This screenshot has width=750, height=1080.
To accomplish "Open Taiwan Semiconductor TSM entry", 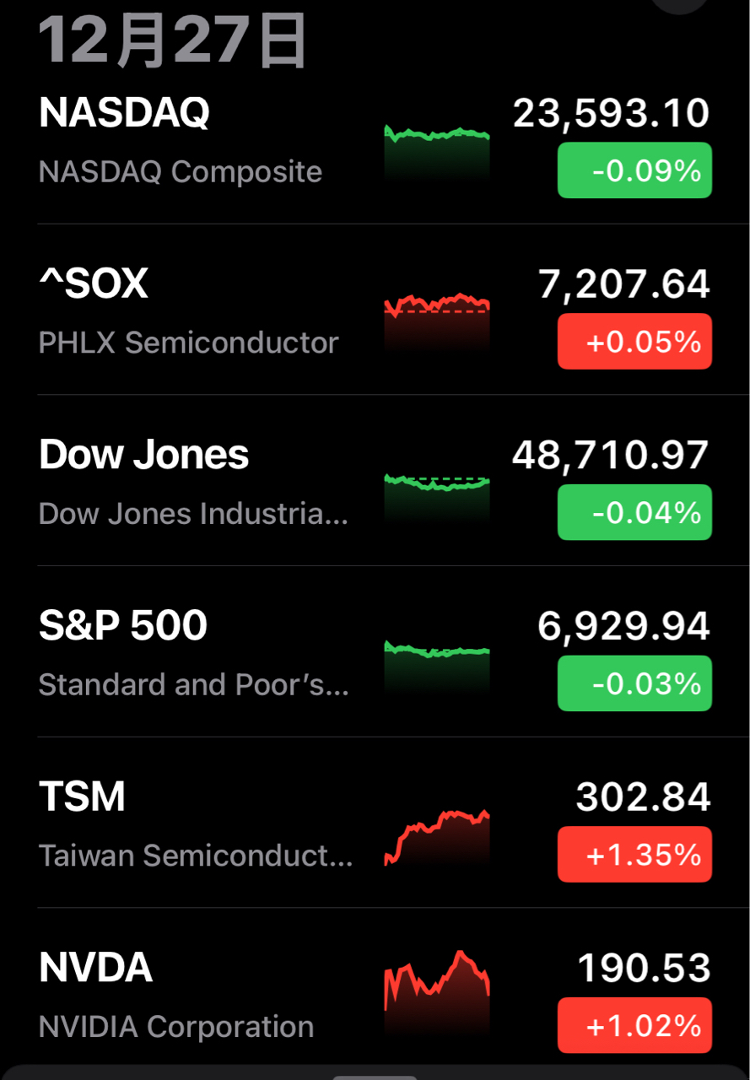I will click(x=375, y=823).
